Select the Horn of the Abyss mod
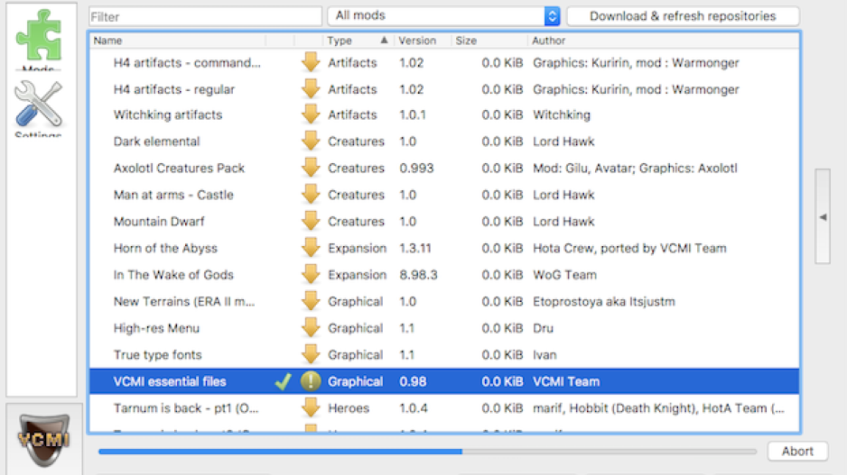Image resolution: width=847 pixels, height=475 pixels. [165, 248]
